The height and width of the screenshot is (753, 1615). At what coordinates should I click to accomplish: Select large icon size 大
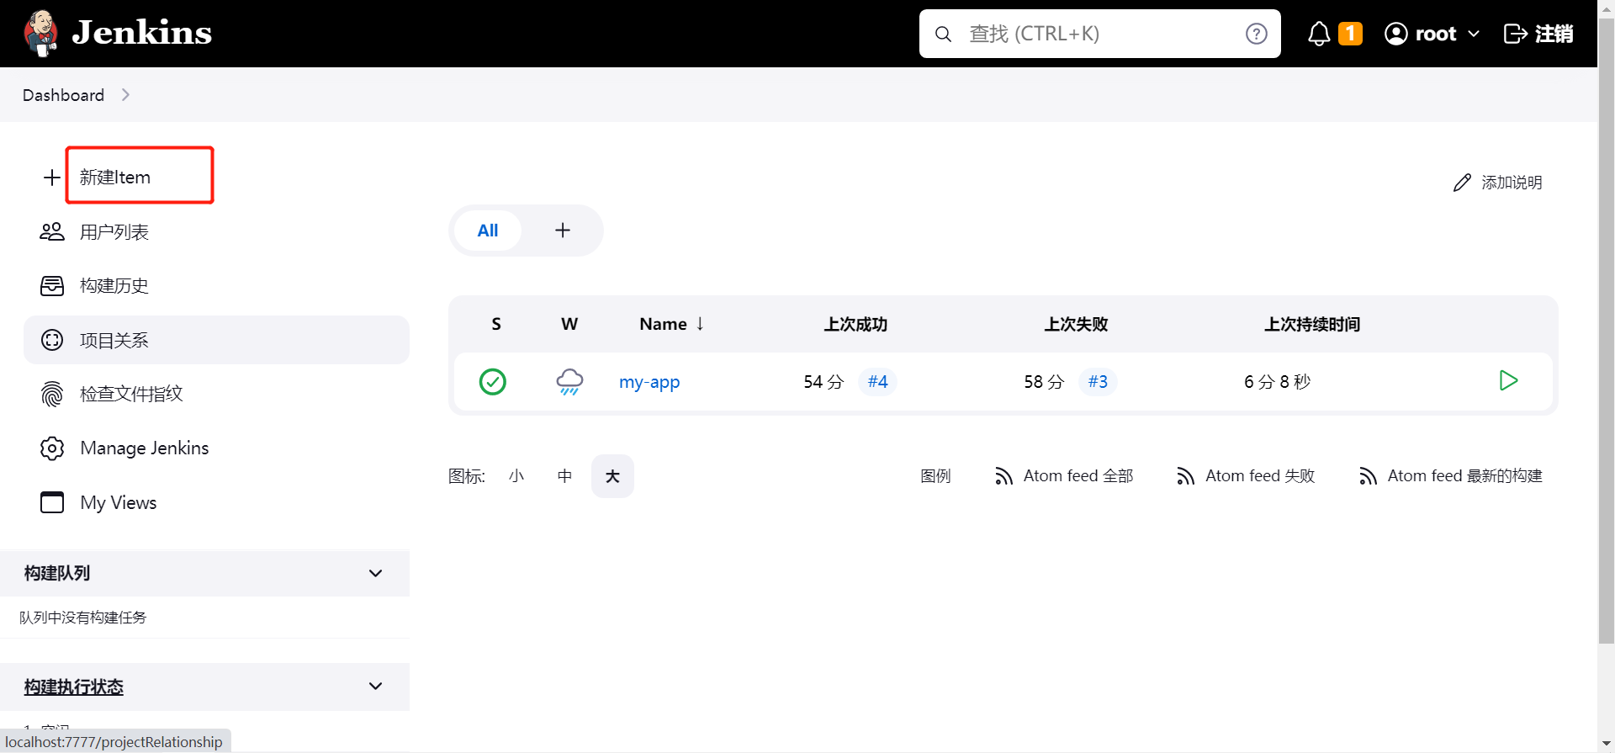612,476
